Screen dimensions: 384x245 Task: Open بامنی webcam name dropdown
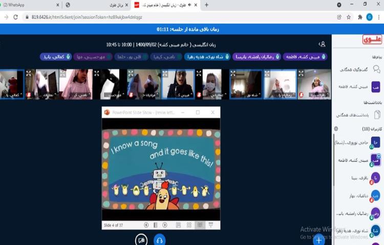coord(82,95)
